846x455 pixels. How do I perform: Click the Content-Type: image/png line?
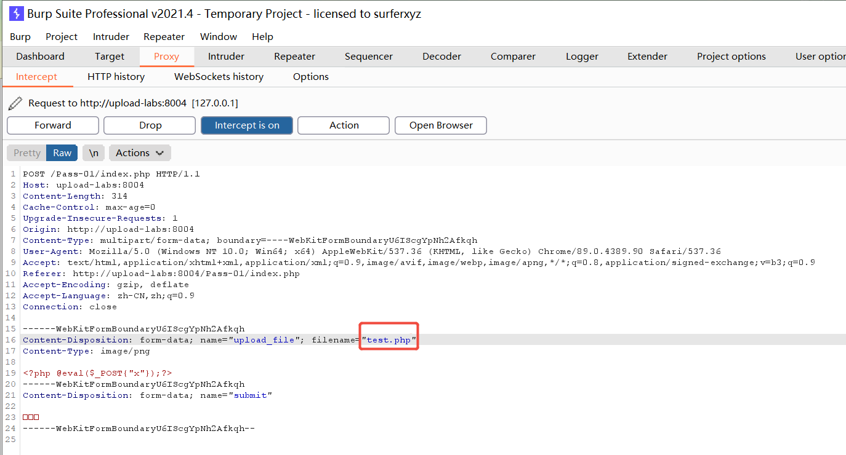[86, 351]
